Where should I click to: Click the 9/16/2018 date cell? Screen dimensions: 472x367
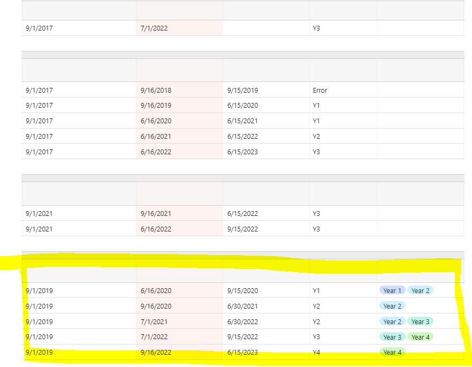(179, 90)
